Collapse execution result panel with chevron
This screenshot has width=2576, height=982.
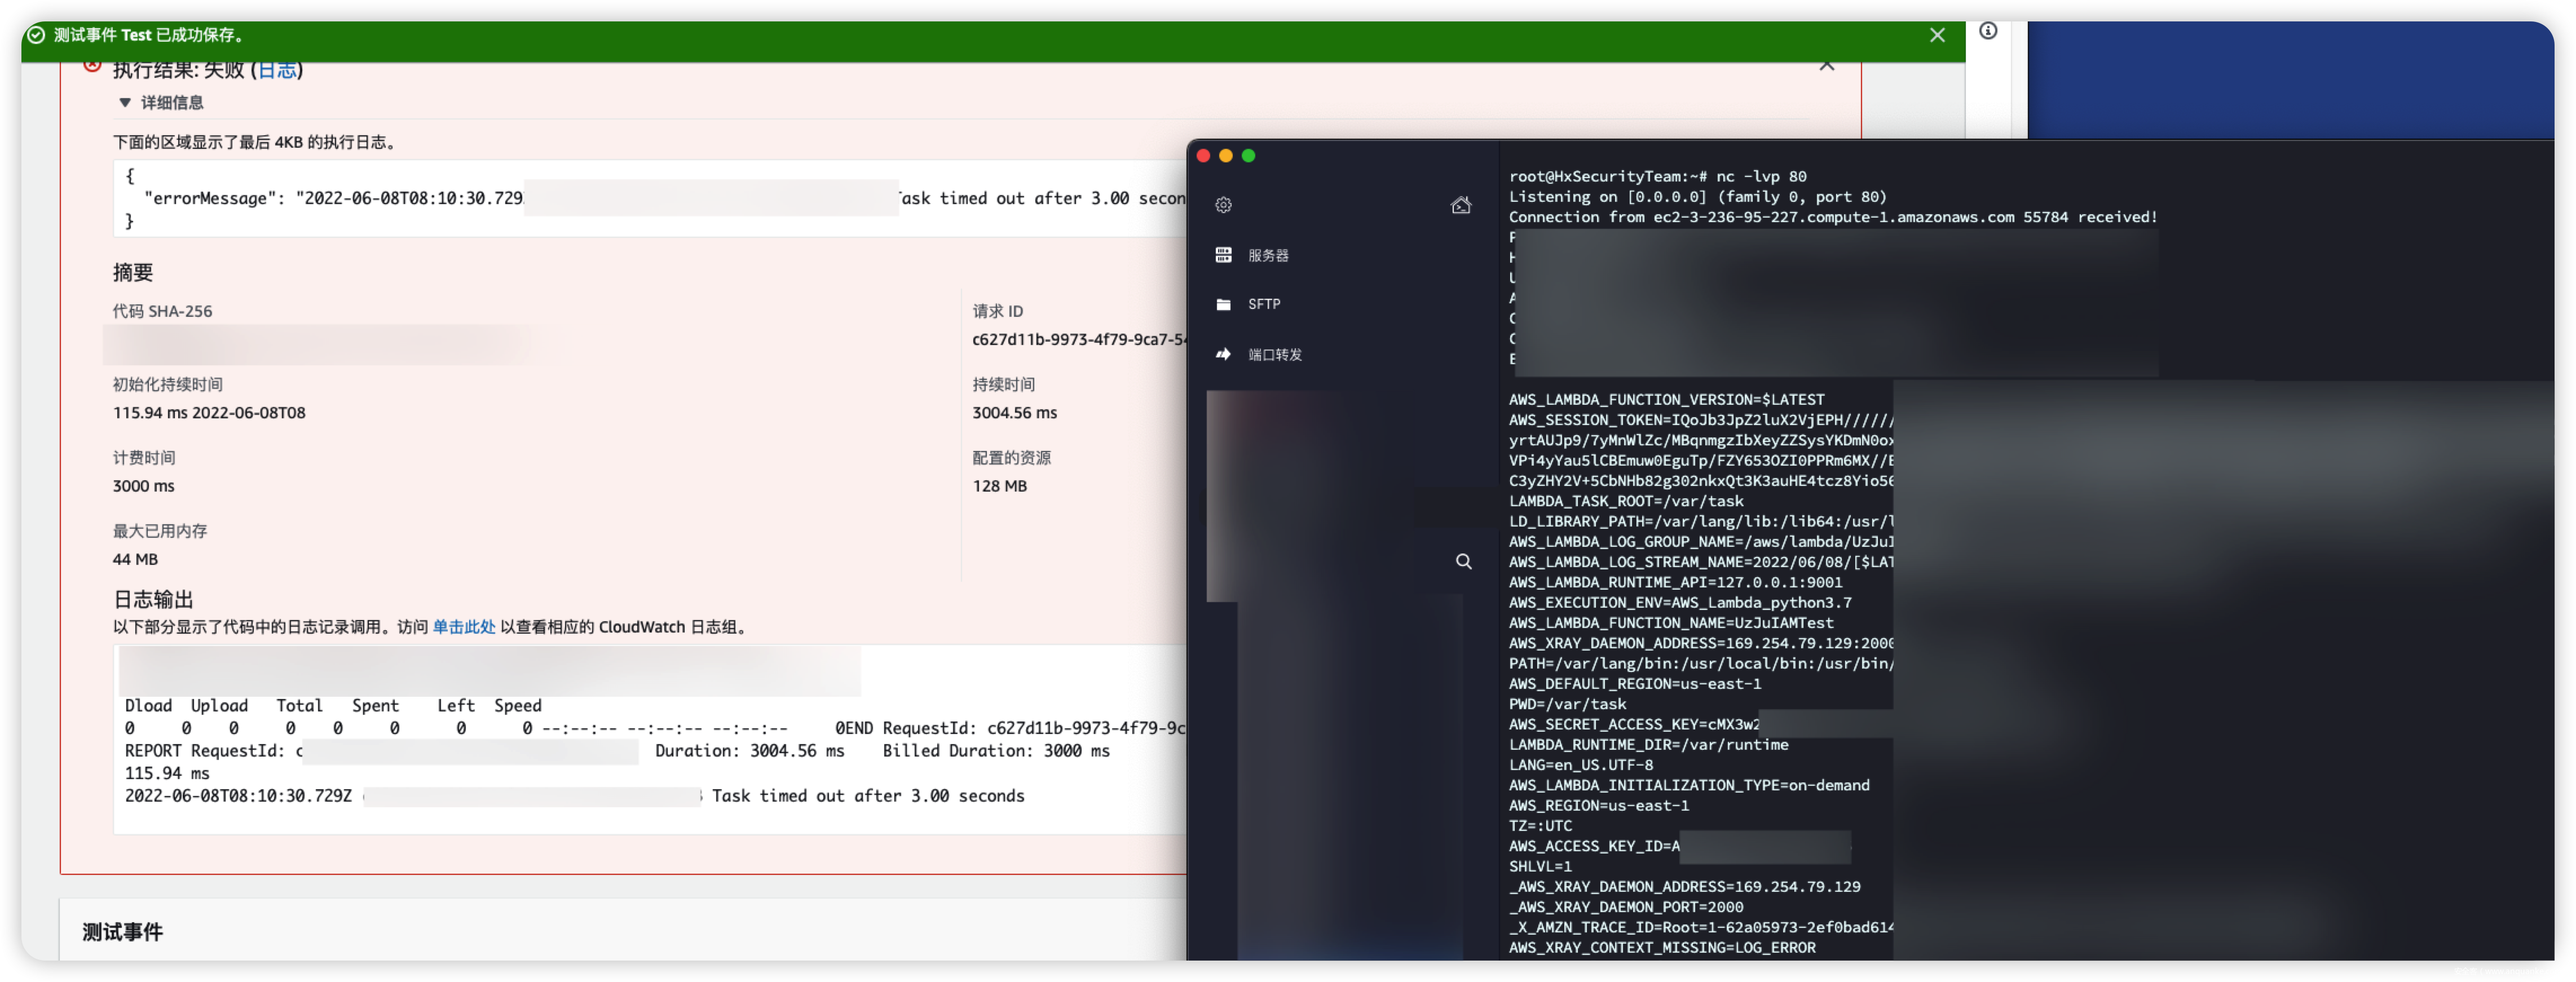(1826, 66)
